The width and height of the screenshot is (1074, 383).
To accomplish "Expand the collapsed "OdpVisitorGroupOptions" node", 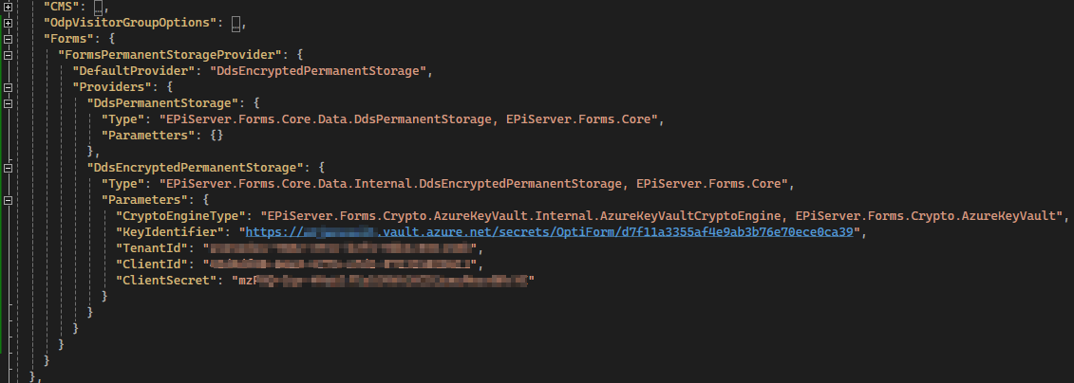I will [8, 23].
